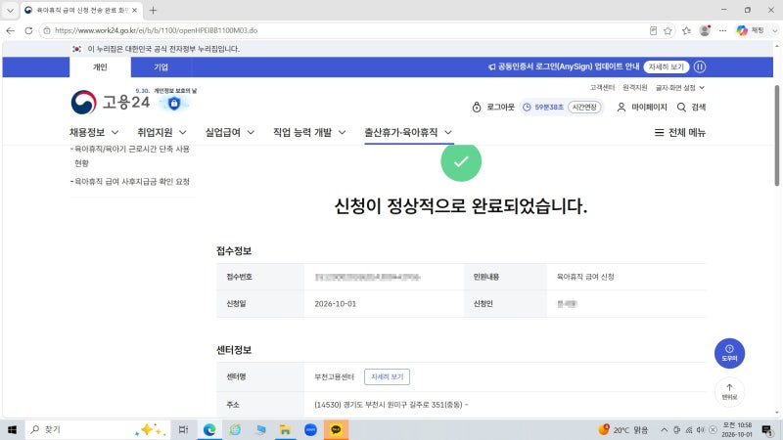
Task: Open the weather widget showing 20°C
Action: click(622, 429)
